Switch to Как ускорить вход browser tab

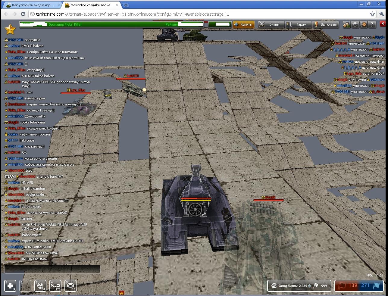tap(32, 5)
